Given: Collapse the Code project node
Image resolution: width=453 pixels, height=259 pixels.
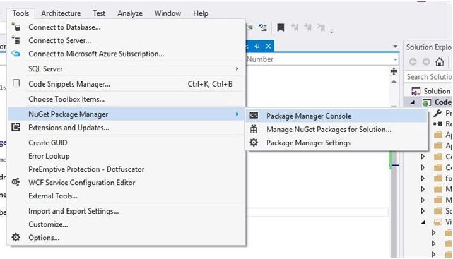Looking at the screenshot, I should point(413,102).
